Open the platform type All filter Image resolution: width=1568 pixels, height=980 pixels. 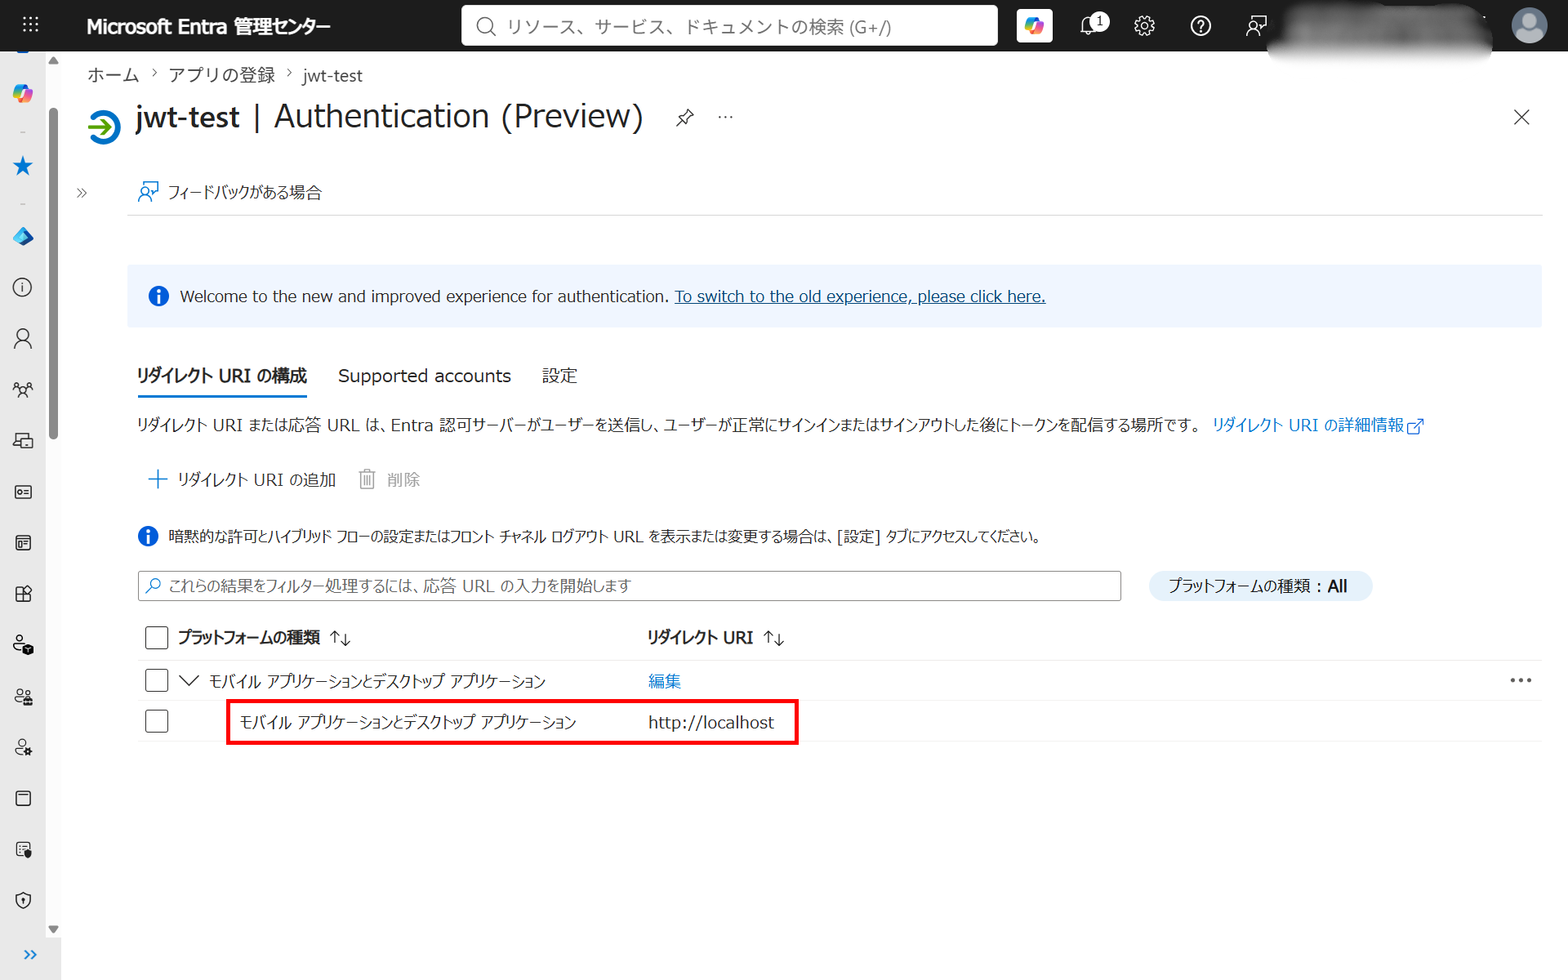pos(1259,586)
